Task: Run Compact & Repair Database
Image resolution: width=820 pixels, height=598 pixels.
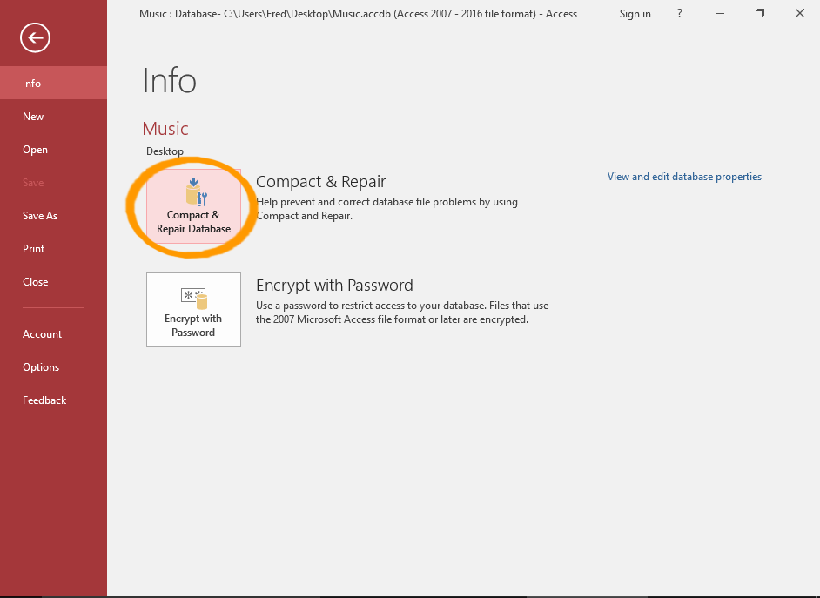Action: tap(193, 206)
